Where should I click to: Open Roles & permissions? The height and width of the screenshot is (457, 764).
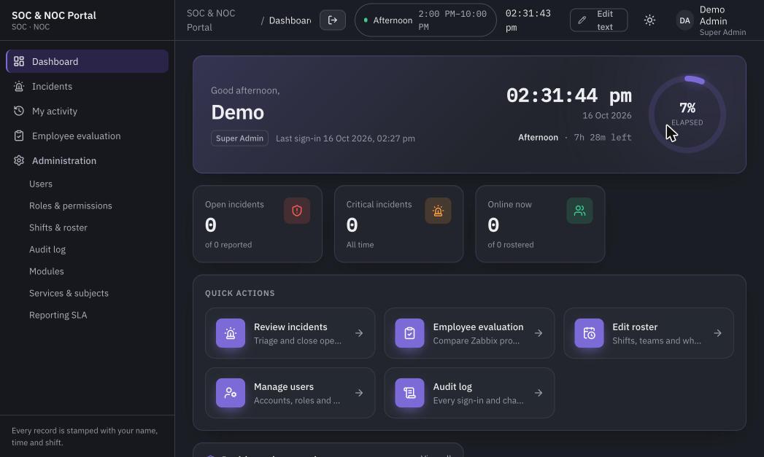pyautogui.click(x=71, y=206)
